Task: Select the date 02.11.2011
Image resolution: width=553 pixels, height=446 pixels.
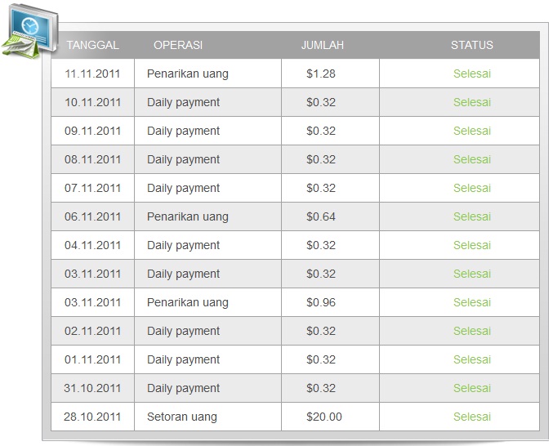Action: point(92,331)
